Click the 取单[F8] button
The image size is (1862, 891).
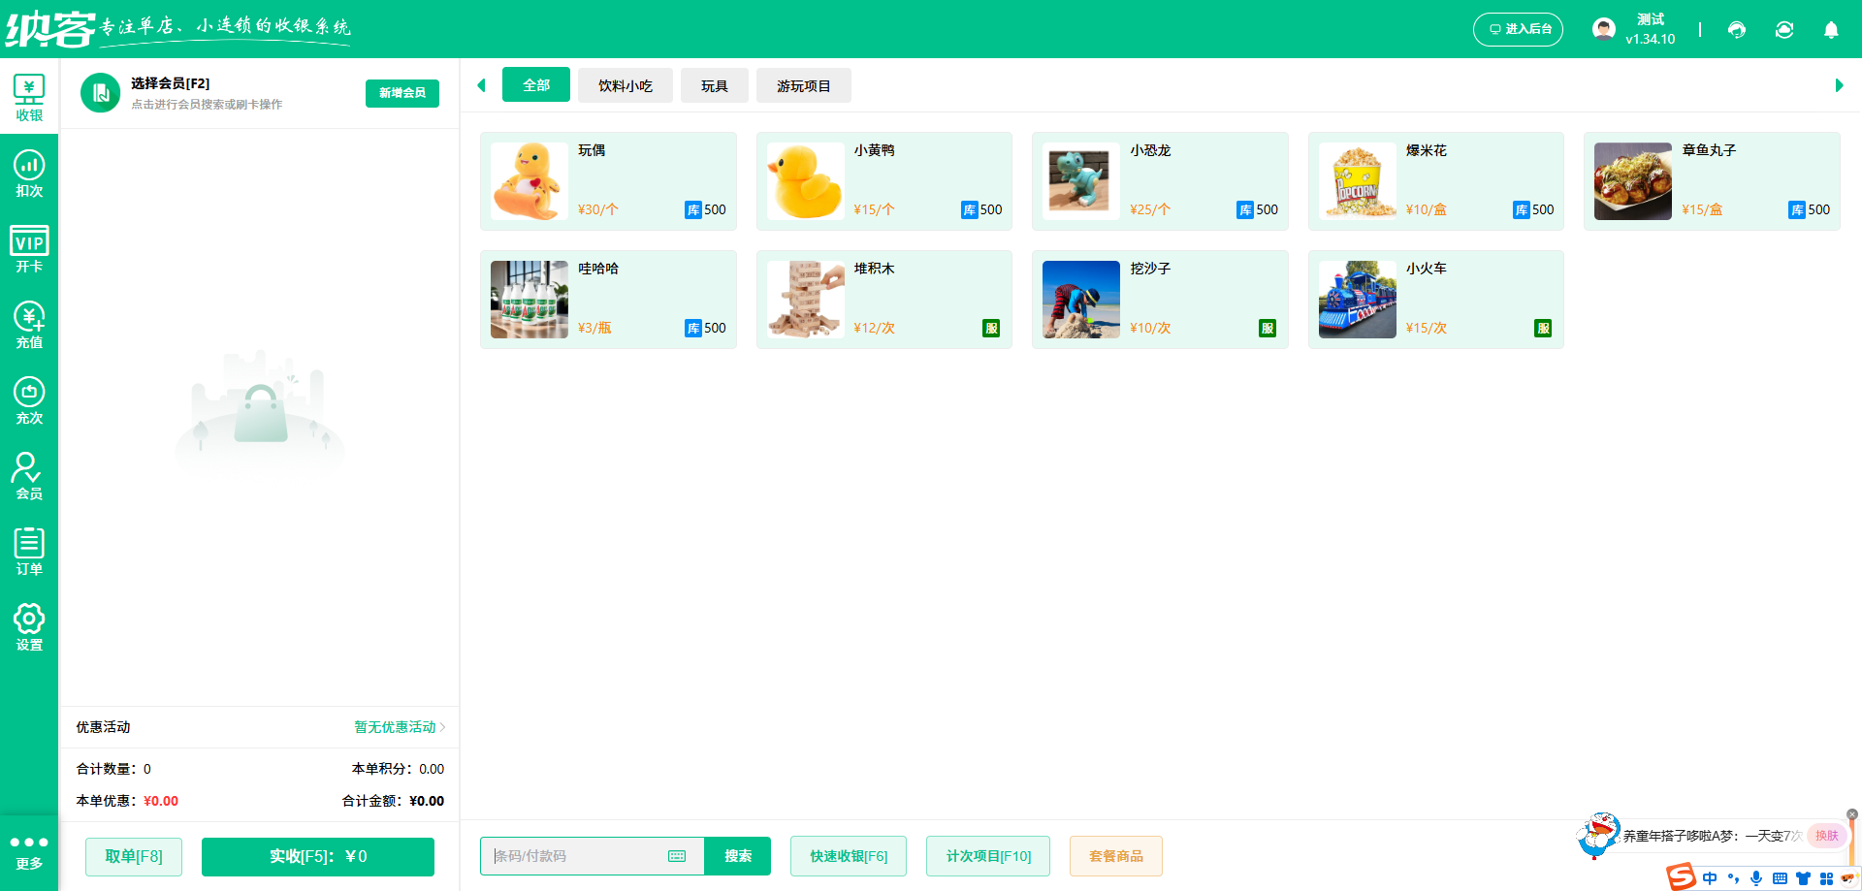pyautogui.click(x=133, y=856)
